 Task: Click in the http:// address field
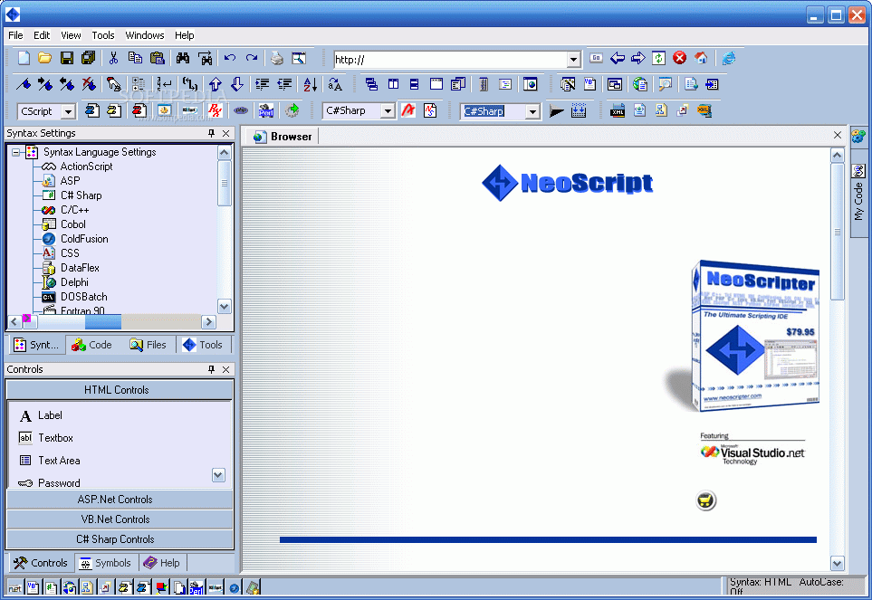pyautogui.click(x=449, y=60)
